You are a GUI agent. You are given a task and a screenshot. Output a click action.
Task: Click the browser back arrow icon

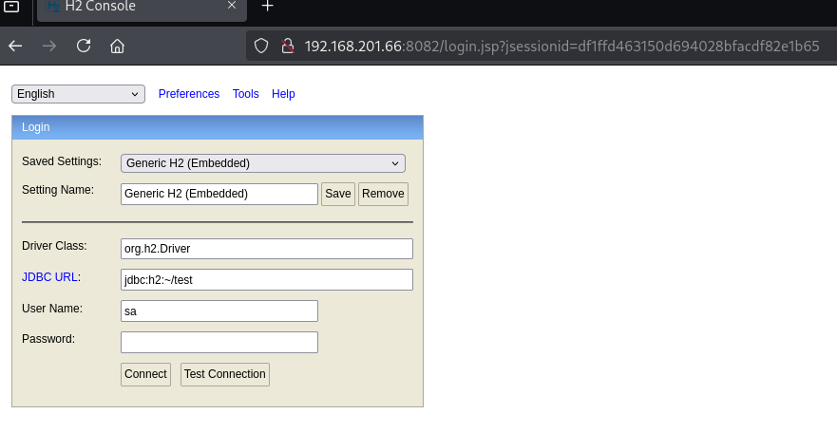pyautogui.click(x=15, y=46)
